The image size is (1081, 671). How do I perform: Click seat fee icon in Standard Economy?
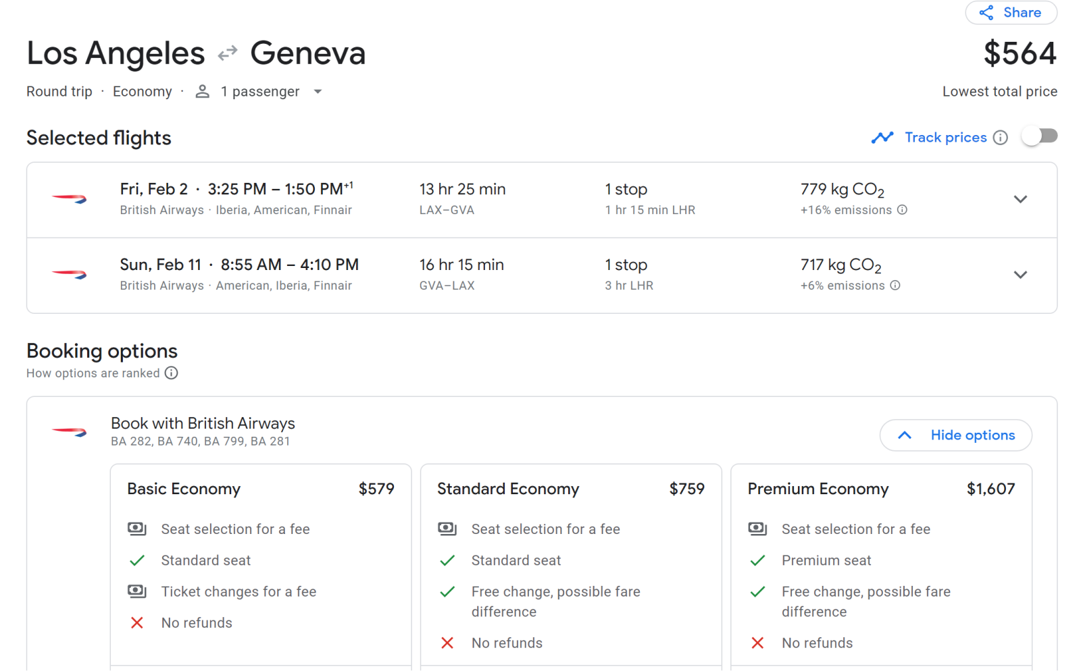(447, 529)
